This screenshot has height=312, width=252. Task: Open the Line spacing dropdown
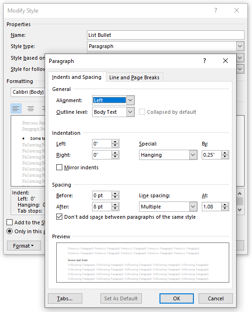193,207
